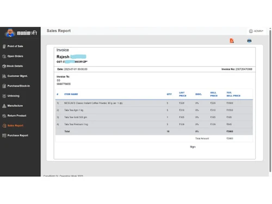Go to Return Product page

click(17, 116)
